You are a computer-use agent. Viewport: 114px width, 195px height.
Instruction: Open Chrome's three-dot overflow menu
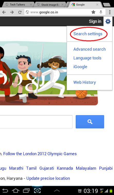[110, 12]
